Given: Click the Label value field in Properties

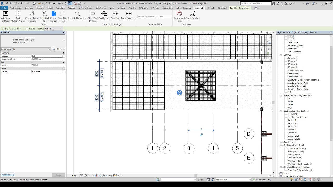Looking at the screenshot, I should pyautogui.click(x=48, y=72).
